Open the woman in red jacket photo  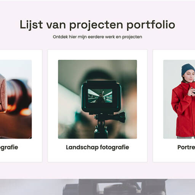coord(179,99)
